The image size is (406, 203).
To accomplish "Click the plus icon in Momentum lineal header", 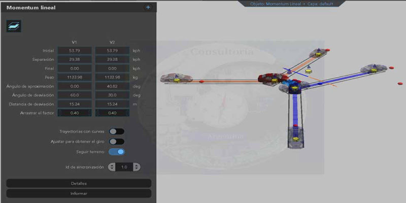I will [148, 8].
